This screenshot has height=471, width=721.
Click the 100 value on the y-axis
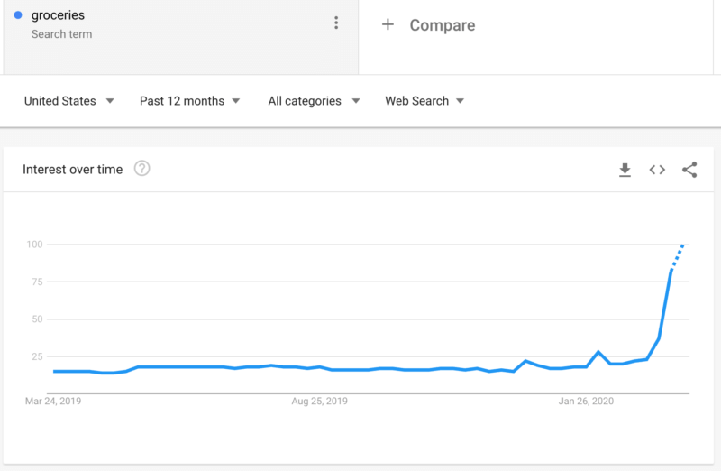[x=35, y=245]
